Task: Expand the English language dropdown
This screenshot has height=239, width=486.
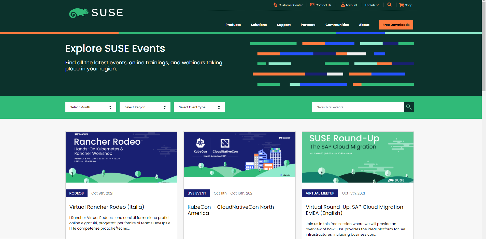Action: 372,5
